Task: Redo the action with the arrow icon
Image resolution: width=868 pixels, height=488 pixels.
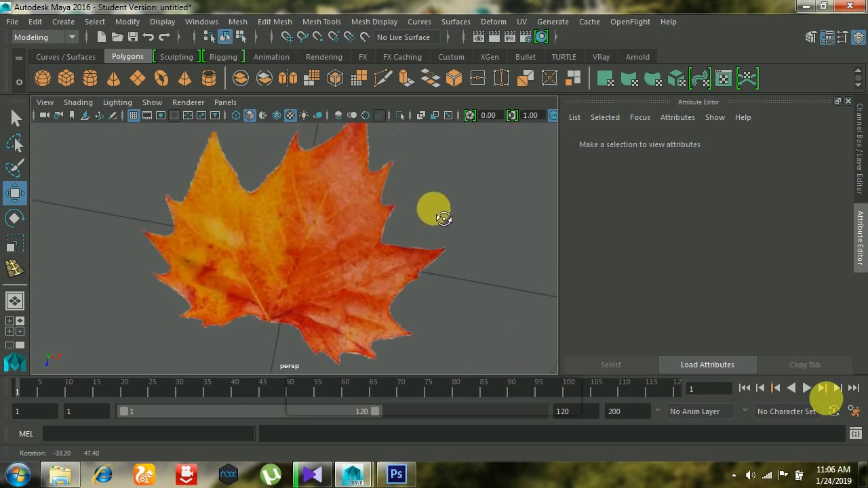Action: pos(164,37)
